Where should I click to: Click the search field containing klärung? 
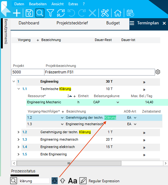click(x=34, y=181)
